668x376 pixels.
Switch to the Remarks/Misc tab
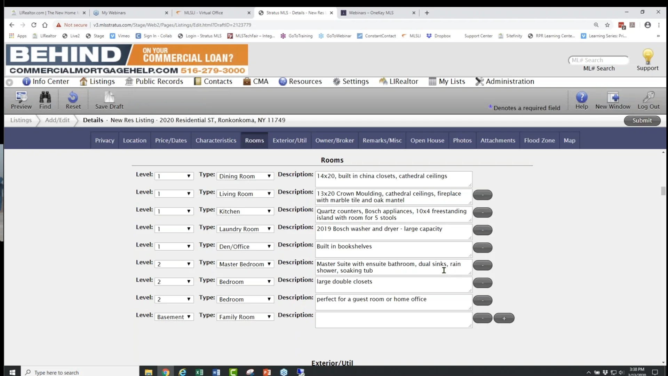coord(382,140)
